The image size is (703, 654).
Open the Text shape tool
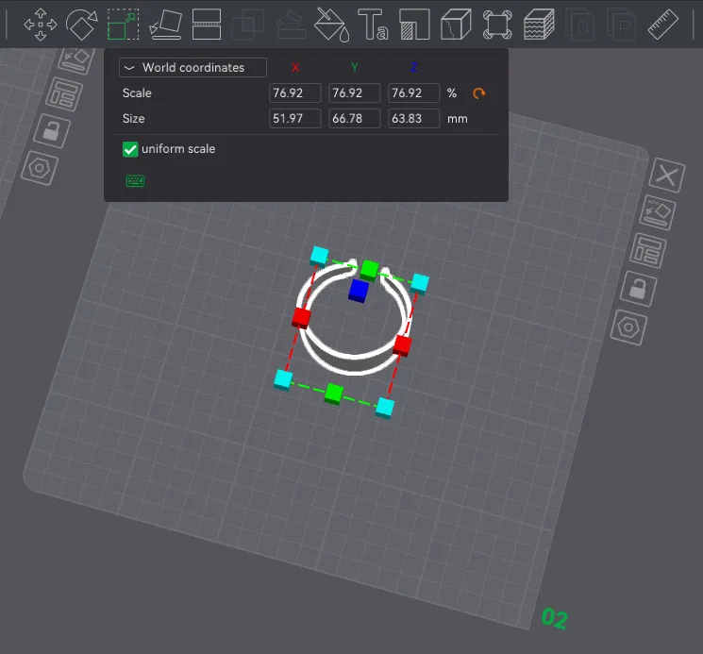[374, 24]
